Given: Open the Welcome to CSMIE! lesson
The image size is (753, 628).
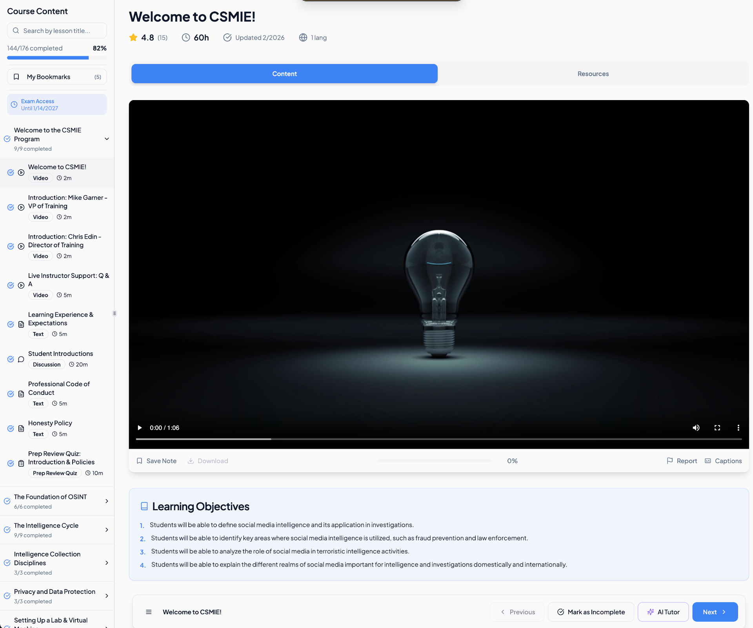Looking at the screenshot, I should (x=57, y=172).
